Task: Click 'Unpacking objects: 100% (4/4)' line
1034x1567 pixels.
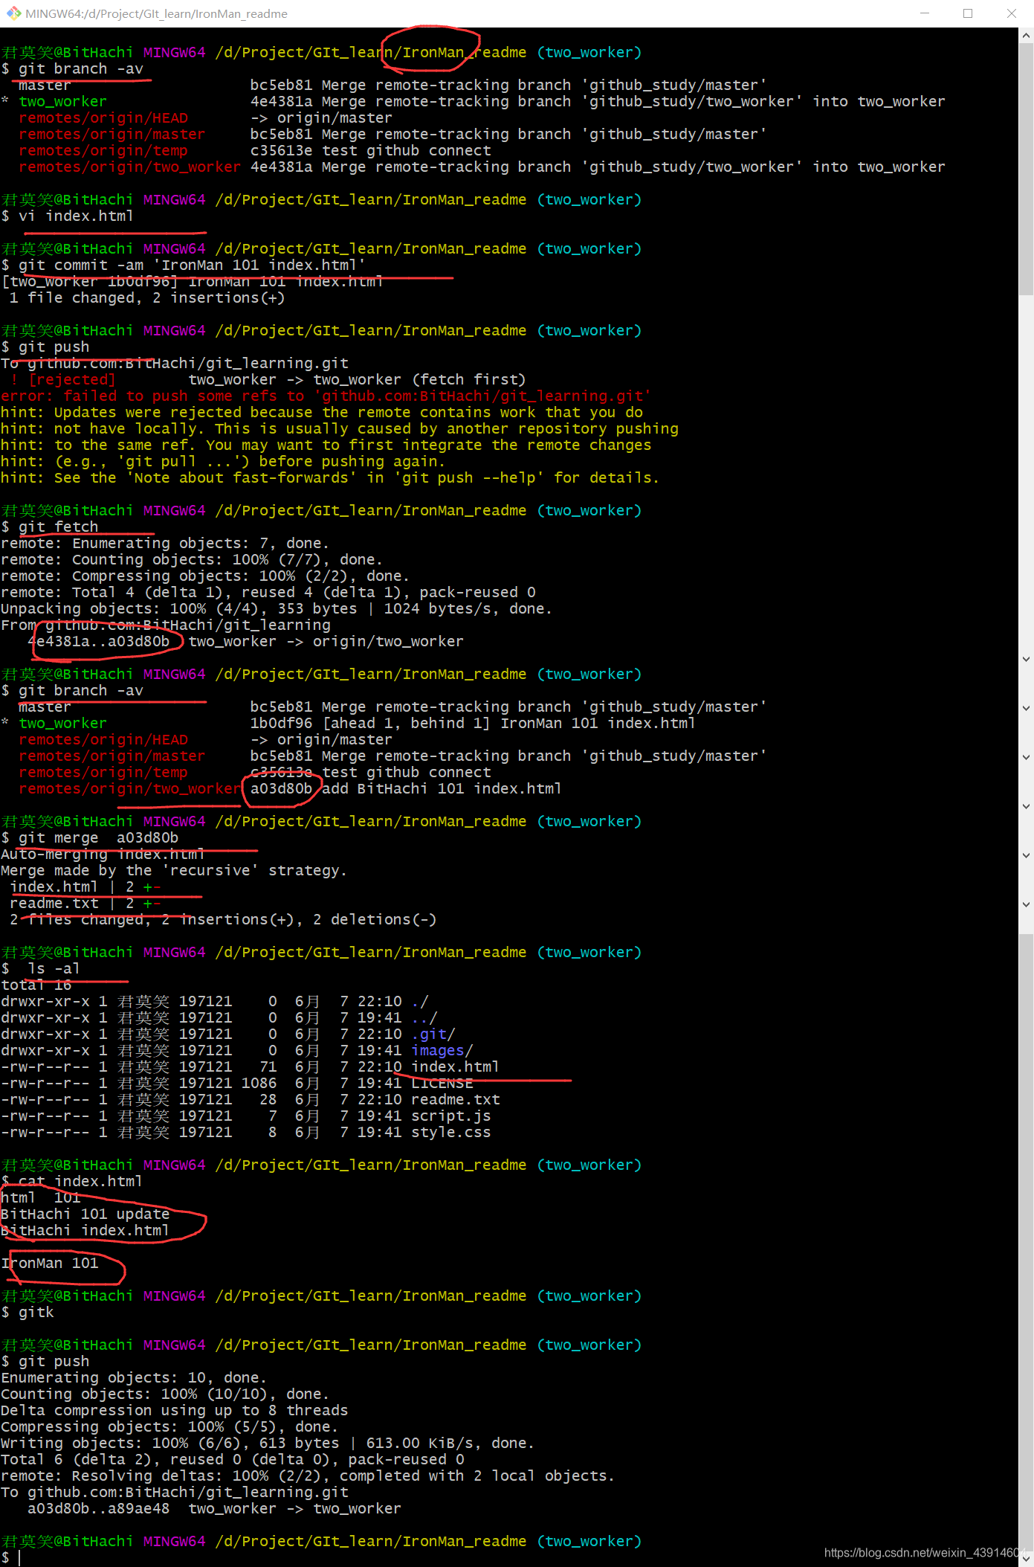Action: 277,608
